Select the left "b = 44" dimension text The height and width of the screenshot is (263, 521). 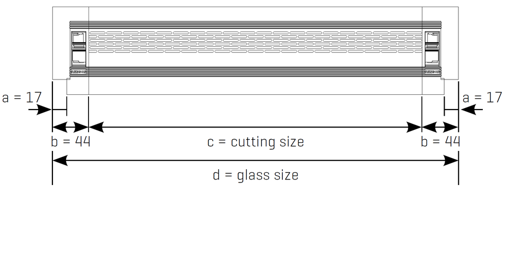(x=71, y=141)
